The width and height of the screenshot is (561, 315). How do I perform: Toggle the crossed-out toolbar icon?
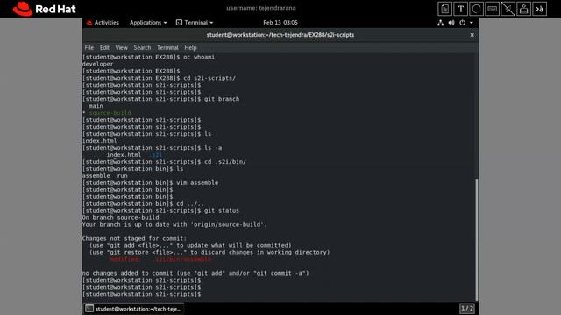[x=508, y=9]
